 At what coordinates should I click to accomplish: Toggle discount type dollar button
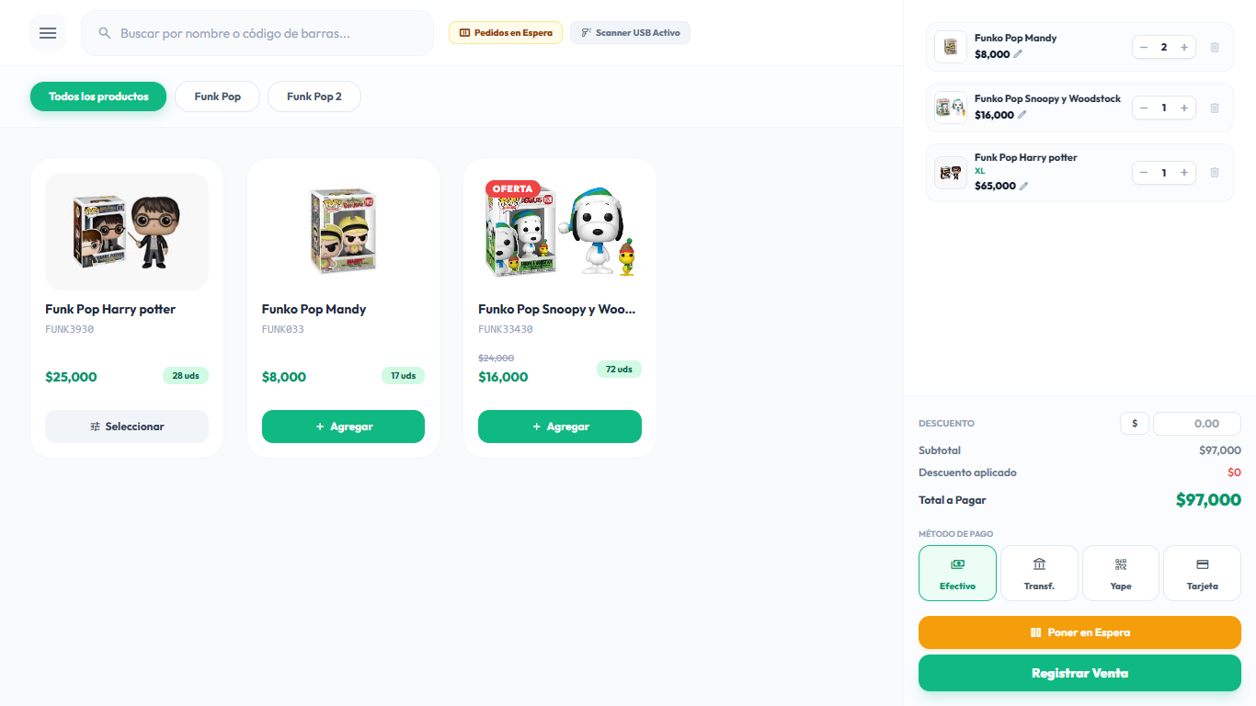[1135, 424]
